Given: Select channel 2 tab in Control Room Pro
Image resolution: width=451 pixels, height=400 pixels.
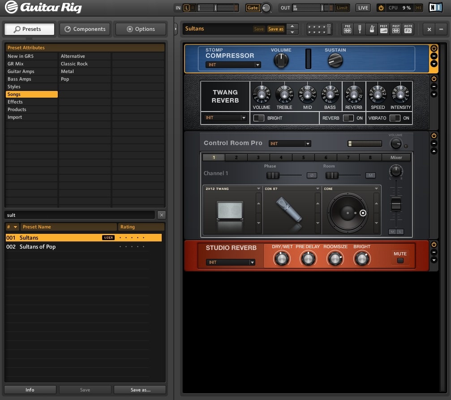Looking at the screenshot, I should tap(236, 157).
